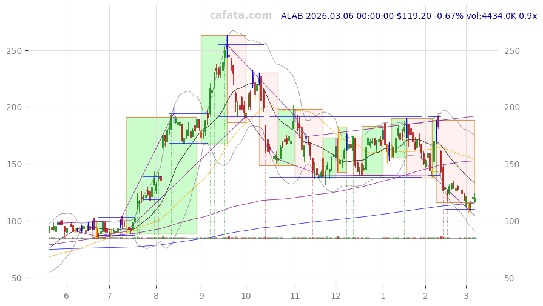
Task: Click the month 3 label on x-axis
Action: (466, 296)
